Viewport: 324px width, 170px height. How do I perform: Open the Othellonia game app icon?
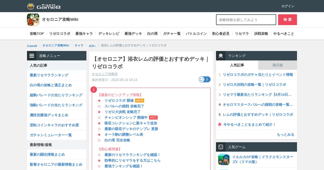33,20
